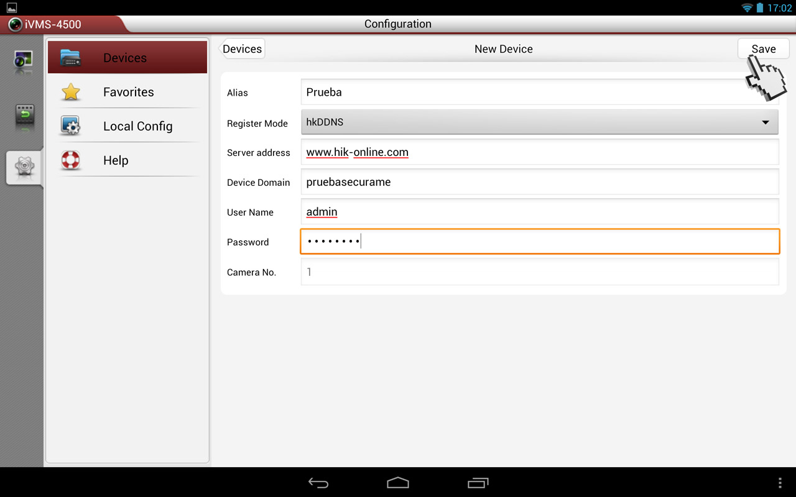The image size is (796, 497).
Task: Tap the Android back navigation icon
Action: pos(318,483)
